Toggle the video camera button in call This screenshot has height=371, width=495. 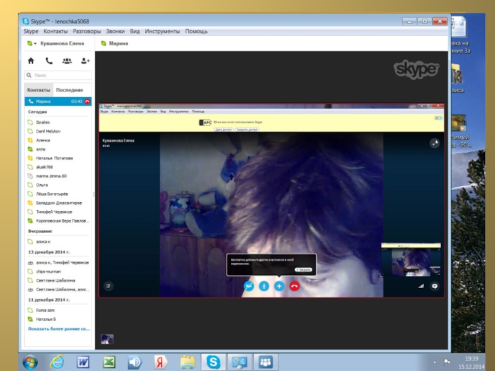point(249,286)
